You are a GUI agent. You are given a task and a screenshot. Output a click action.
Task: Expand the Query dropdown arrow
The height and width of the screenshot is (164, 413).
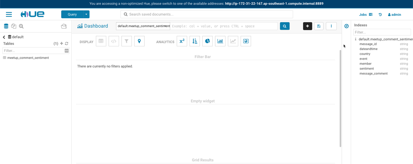86,14
